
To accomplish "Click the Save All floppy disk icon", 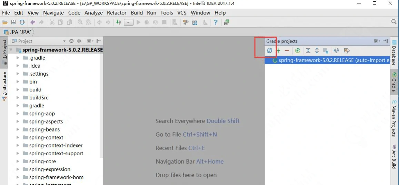I will click(x=13, y=22).
